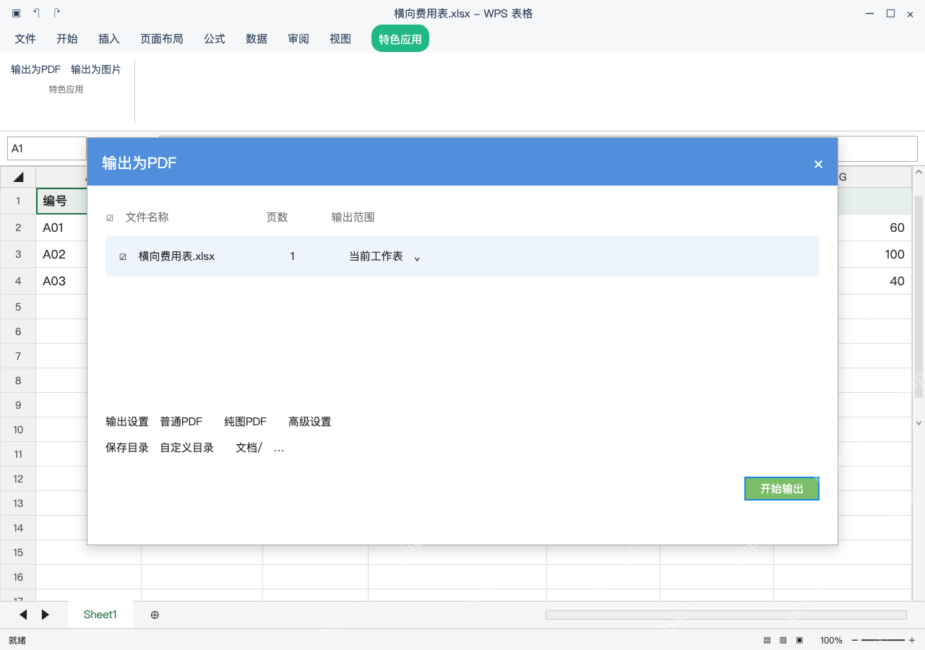925x650 pixels.
Task: Click the 开始输出 button
Action: point(782,489)
